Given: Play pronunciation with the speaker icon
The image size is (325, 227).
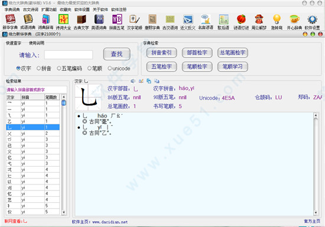Looking at the screenshot, I should (x=133, y=81).
